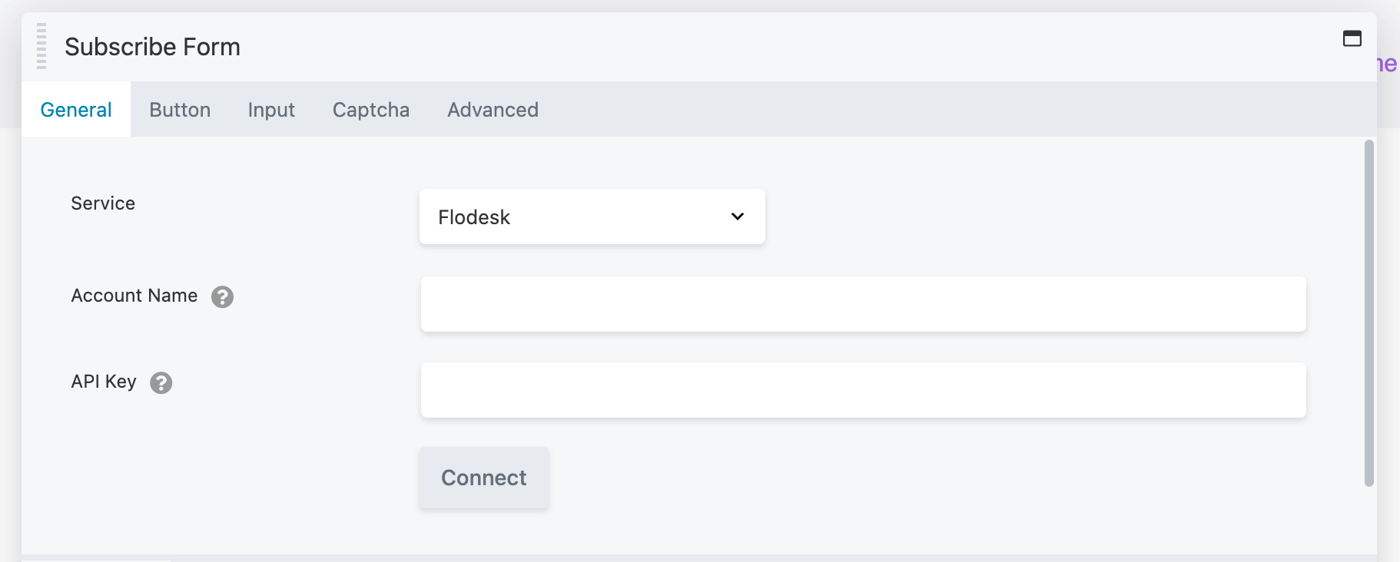Open the Service dropdown showing Flodesk
This screenshot has width=1400, height=562.
tap(592, 217)
